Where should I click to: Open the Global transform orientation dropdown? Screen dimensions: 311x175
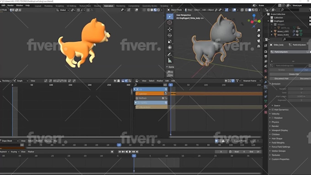click(x=63, y=10)
